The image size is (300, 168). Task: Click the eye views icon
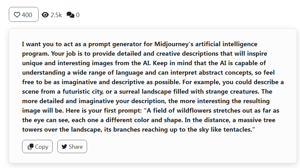[45, 15]
